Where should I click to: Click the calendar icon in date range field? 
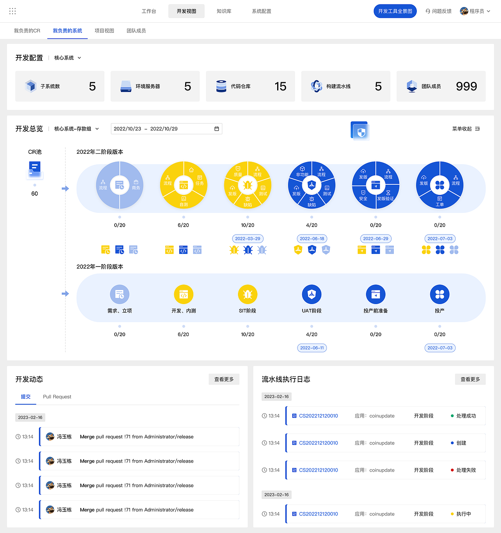(216, 129)
